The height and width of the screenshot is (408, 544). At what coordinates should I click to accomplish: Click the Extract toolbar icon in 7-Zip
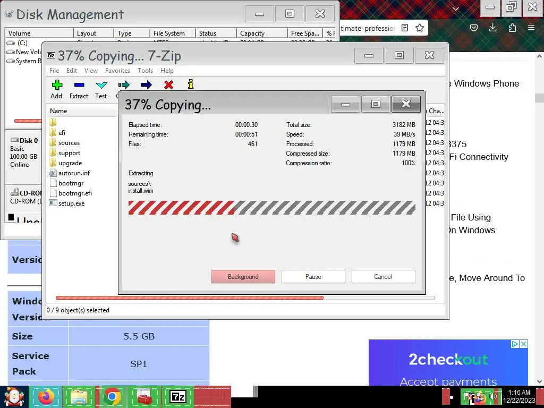click(x=79, y=89)
